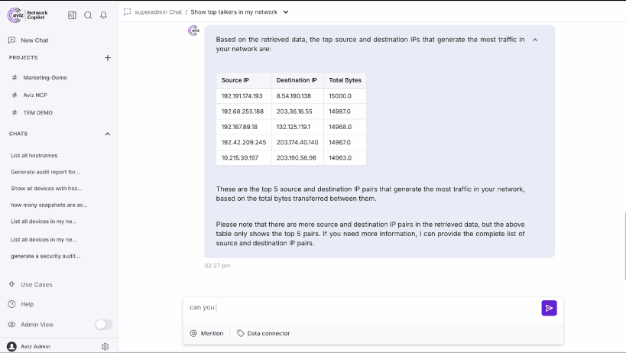Open the Marketing-Demo project

44,78
